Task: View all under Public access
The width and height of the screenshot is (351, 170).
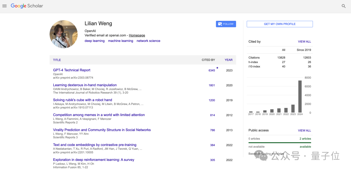Action: pyautogui.click(x=304, y=130)
